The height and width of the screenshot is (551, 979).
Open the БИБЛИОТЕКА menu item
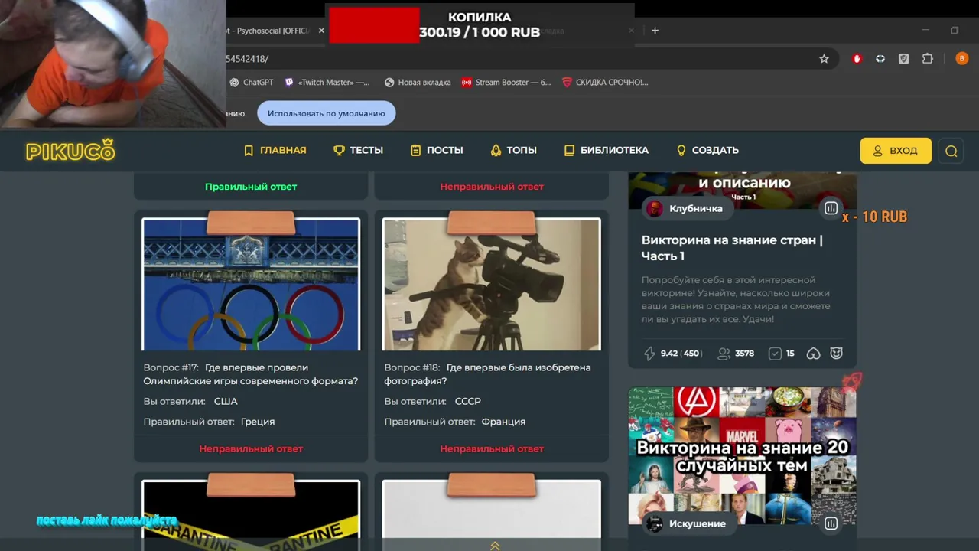click(607, 151)
